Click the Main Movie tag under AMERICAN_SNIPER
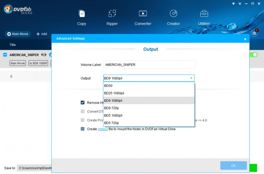Image resolution: width=264 pixels, height=174 pixels. [18, 63]
